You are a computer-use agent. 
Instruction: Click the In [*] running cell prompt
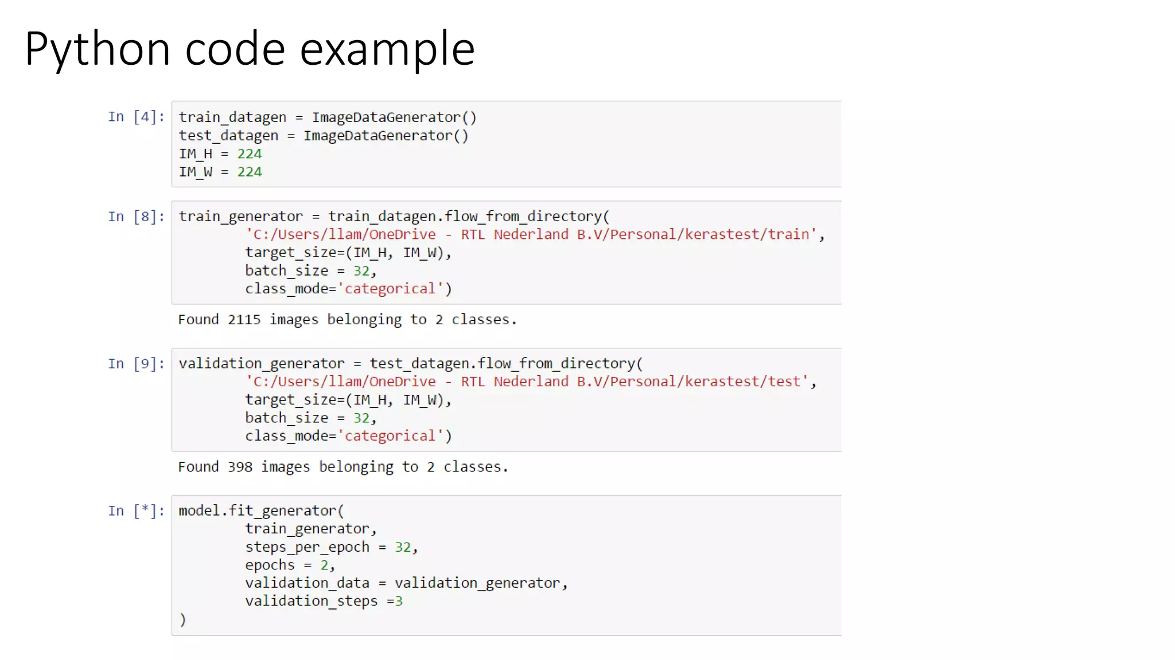136,511
